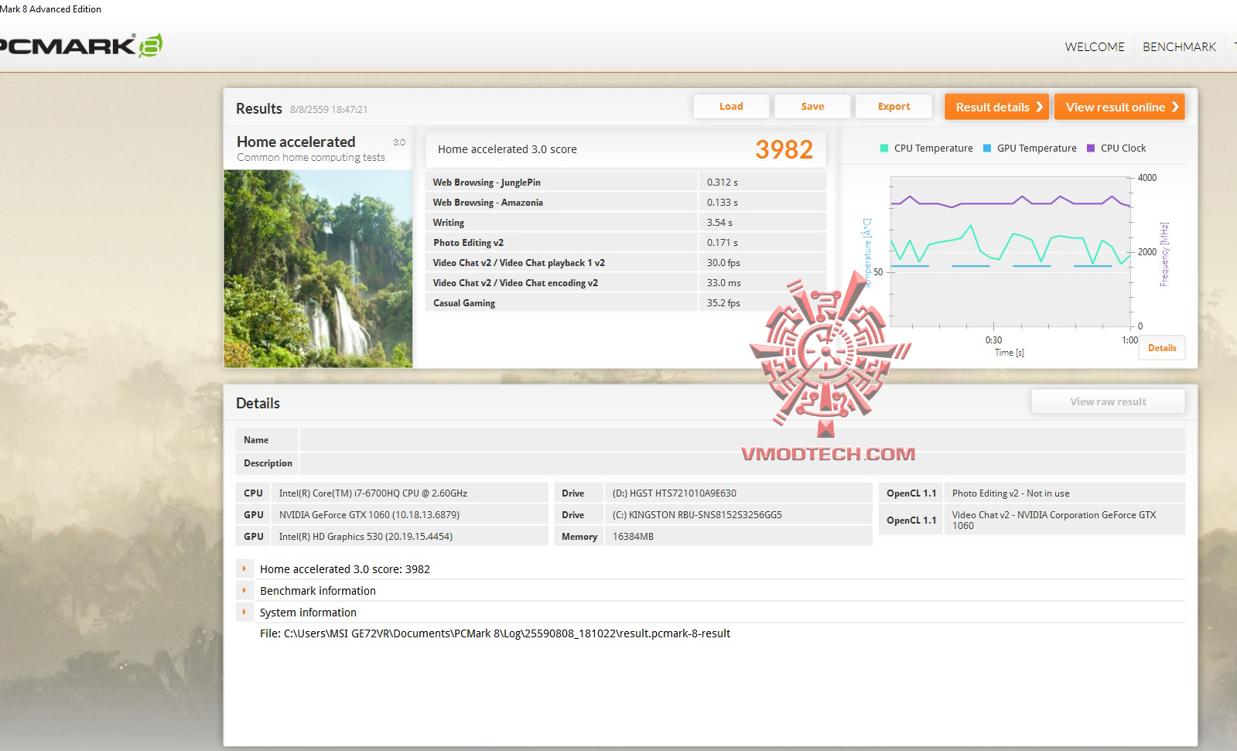Image resolution: width=1237 pixels, height=751 pixels.
Task: Click the CPU Clock legend color square
Action: (x=1091, y=148)
